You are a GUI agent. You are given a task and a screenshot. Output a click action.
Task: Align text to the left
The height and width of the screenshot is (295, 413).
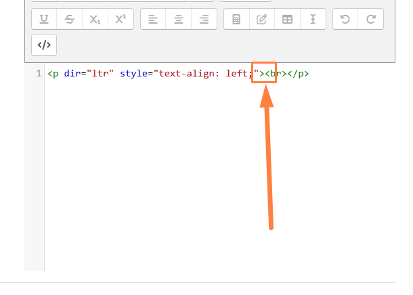click(x=153, y=20)
